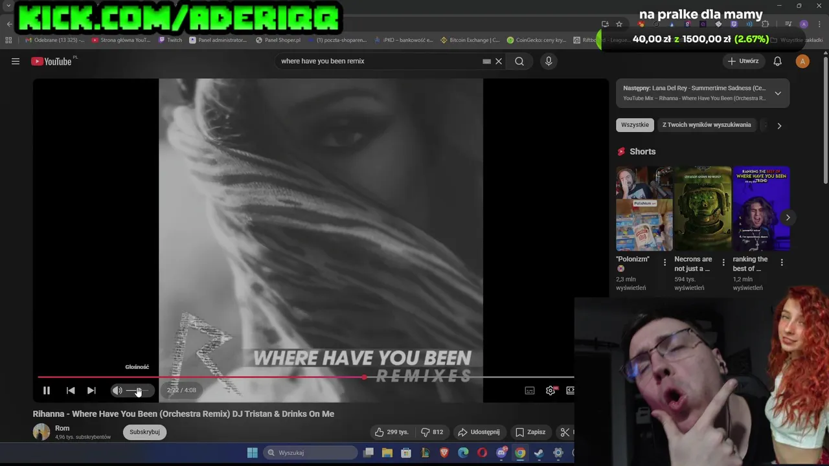Open the YouTube account avatar menu
This screenshot has height=466, width=829.
pyautogui.click(x=802, y=61)
